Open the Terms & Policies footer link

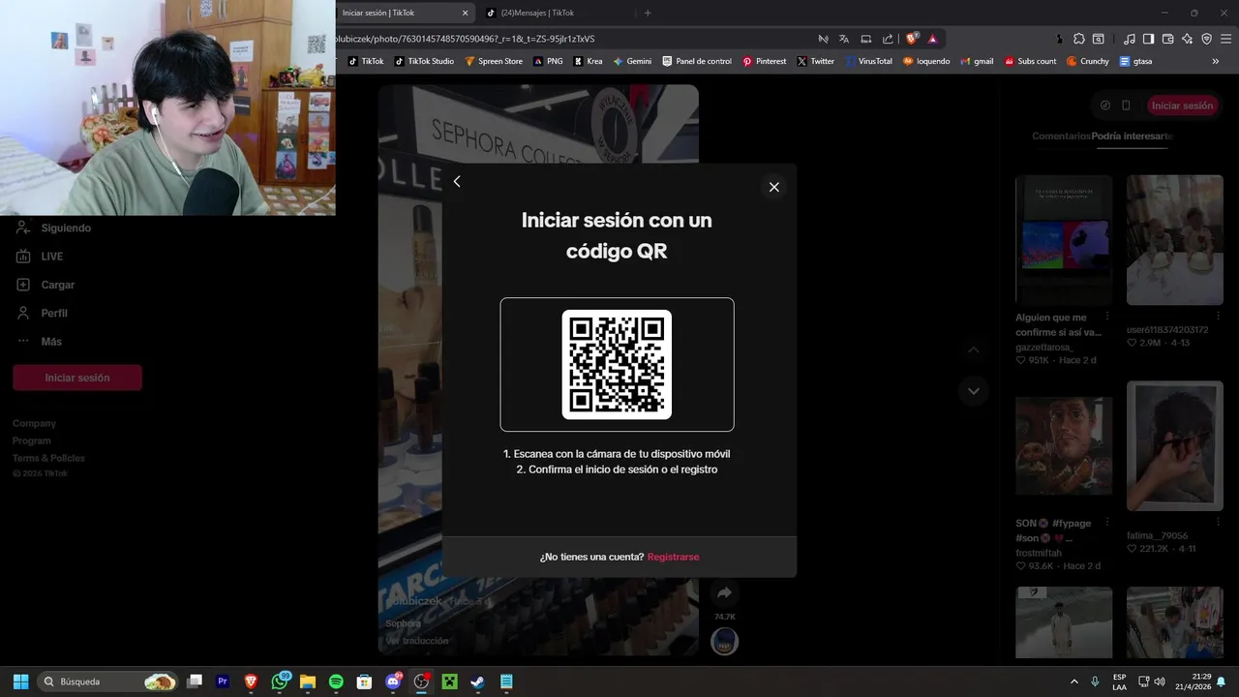pyautogui.click(x=48, y=458)
